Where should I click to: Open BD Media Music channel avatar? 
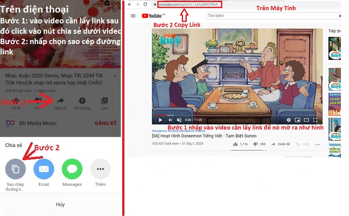click(x=10, y=123)
